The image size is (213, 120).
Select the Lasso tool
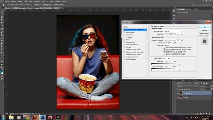tap(2, 17)
